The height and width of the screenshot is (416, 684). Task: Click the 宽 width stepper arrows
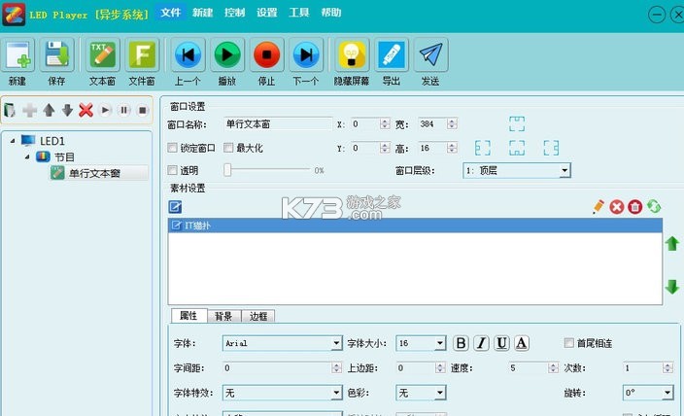(x=452, y=124)
